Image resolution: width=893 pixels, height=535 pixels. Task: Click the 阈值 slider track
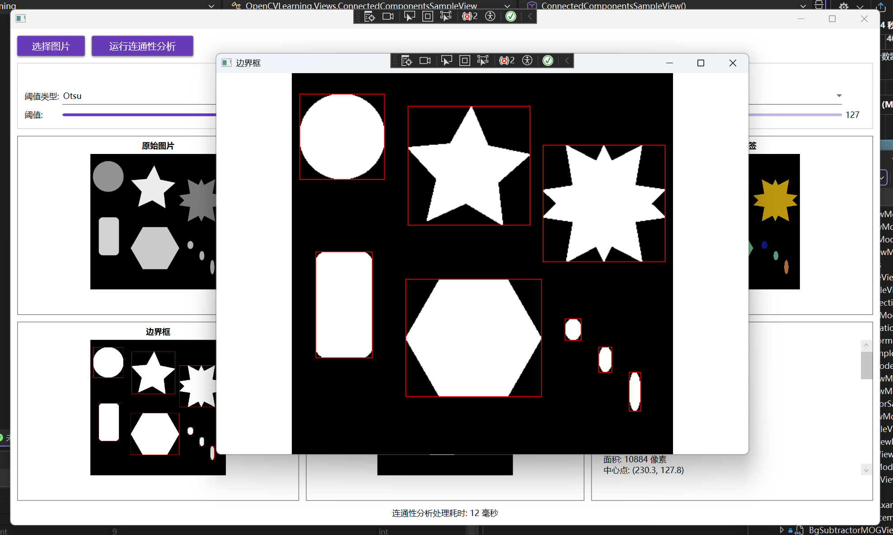(x=136, y=115)
